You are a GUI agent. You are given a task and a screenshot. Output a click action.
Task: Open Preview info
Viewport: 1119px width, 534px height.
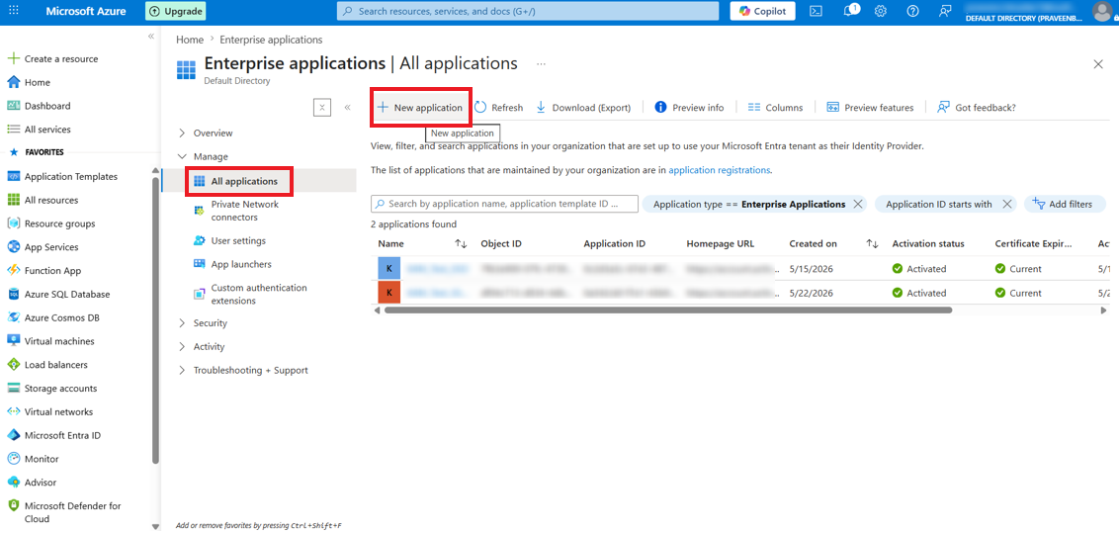689,108
